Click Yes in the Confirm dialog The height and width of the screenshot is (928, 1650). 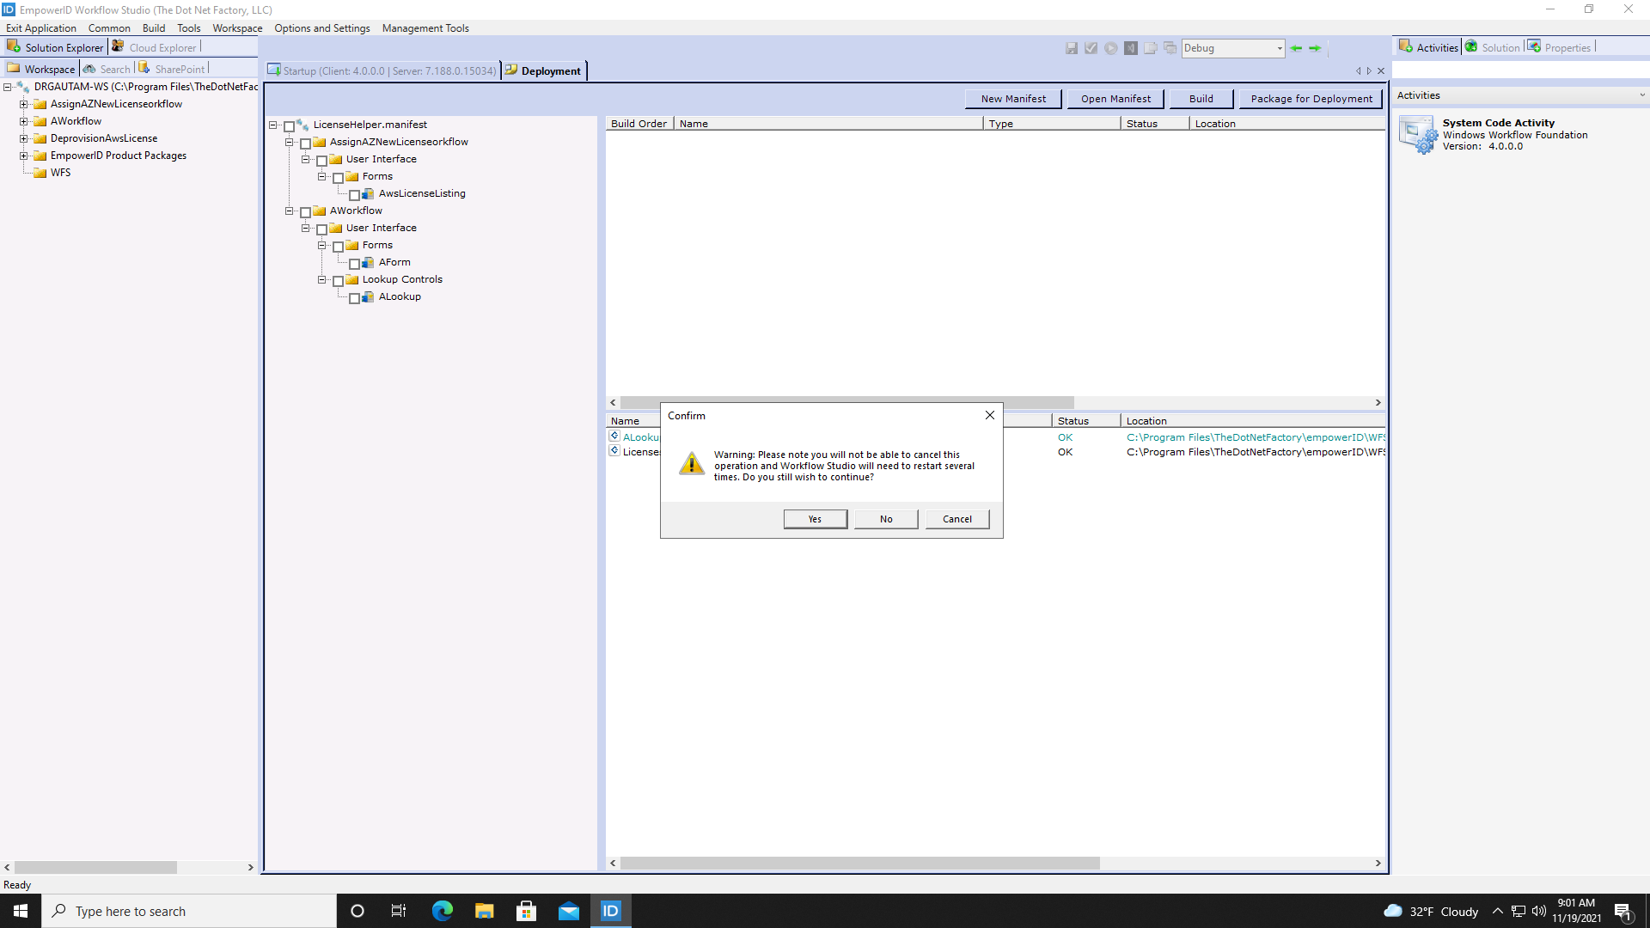pos(814,518)
